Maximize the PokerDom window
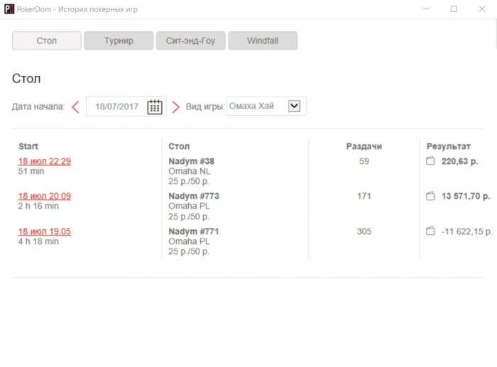This screenshot has height=367, width=497. tap(454, 9)
